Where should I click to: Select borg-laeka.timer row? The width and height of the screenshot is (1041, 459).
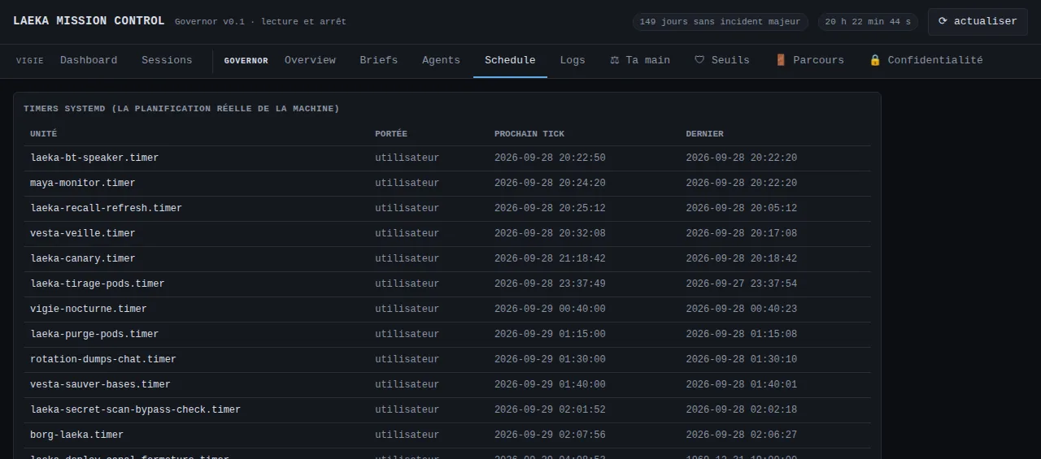point(447,435)
